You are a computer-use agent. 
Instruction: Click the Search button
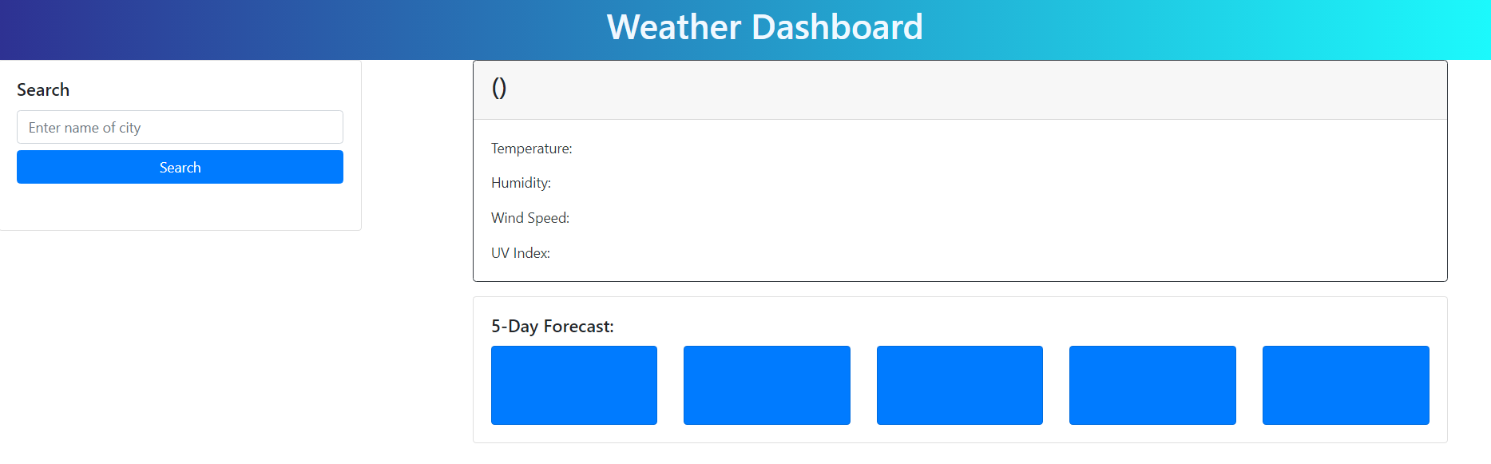tap(180, 167)
